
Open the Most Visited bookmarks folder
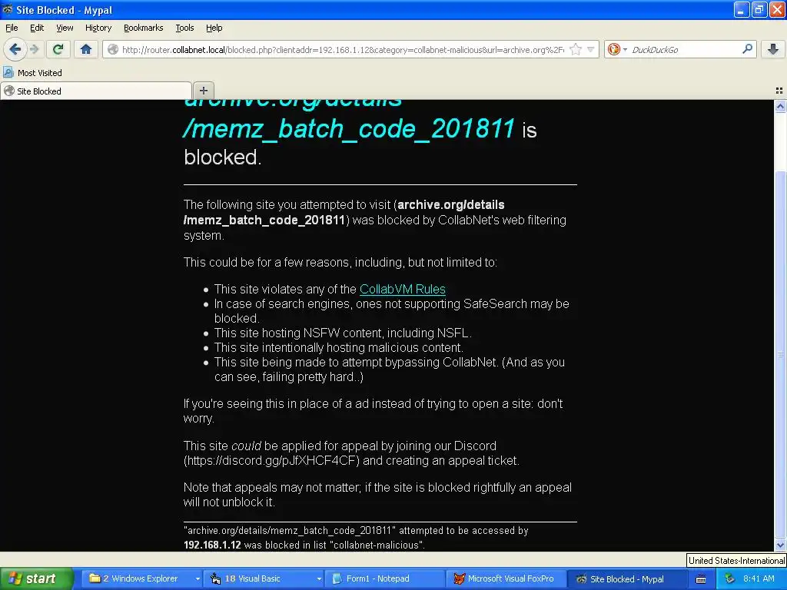click(33, 73)
